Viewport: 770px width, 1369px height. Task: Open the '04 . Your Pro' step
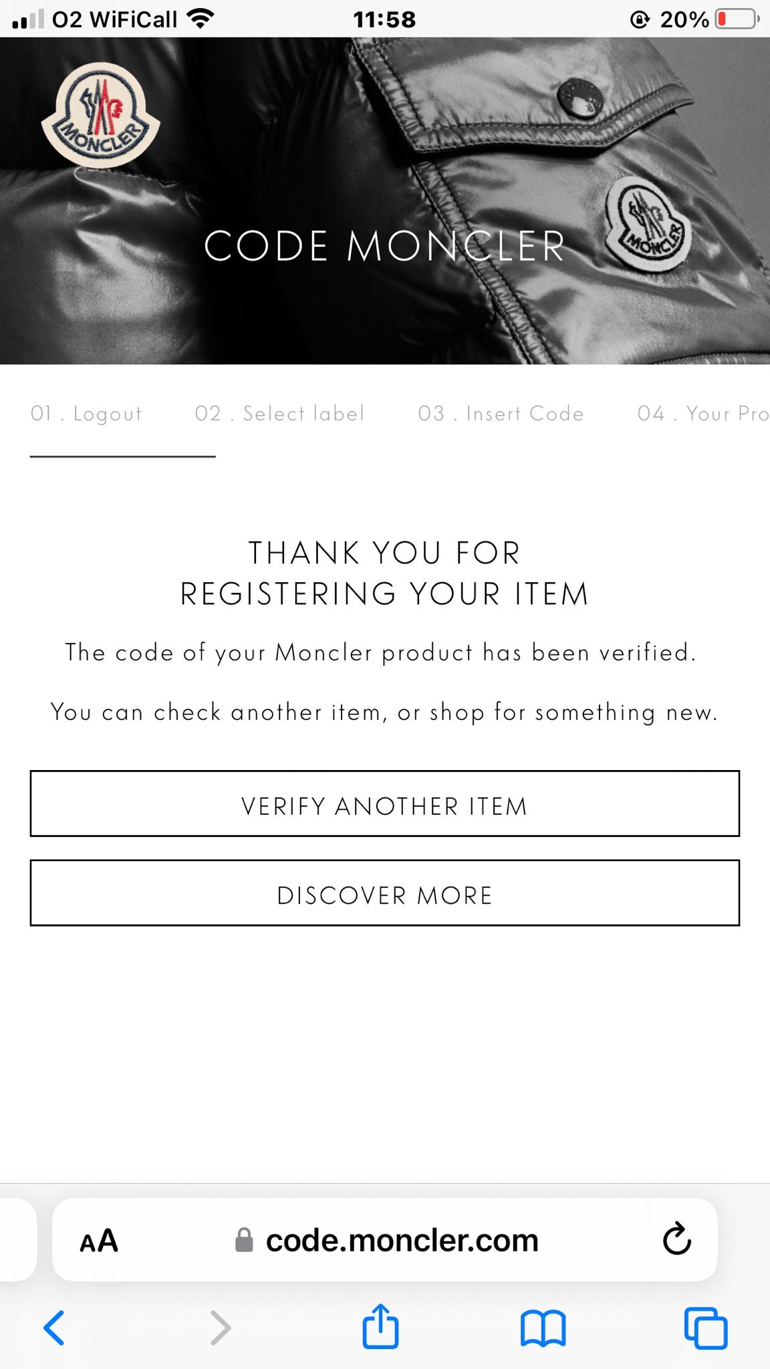(702, 414)
